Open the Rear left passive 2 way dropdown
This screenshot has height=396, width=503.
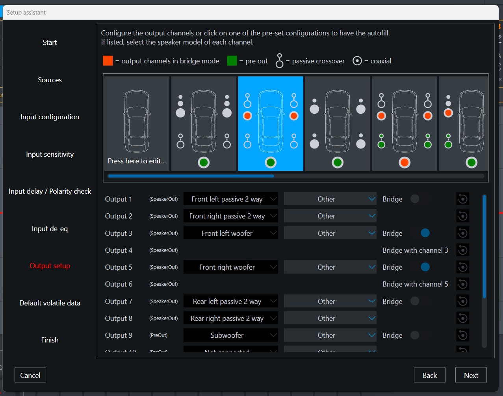pyautogui.click(x=231, y=302)
